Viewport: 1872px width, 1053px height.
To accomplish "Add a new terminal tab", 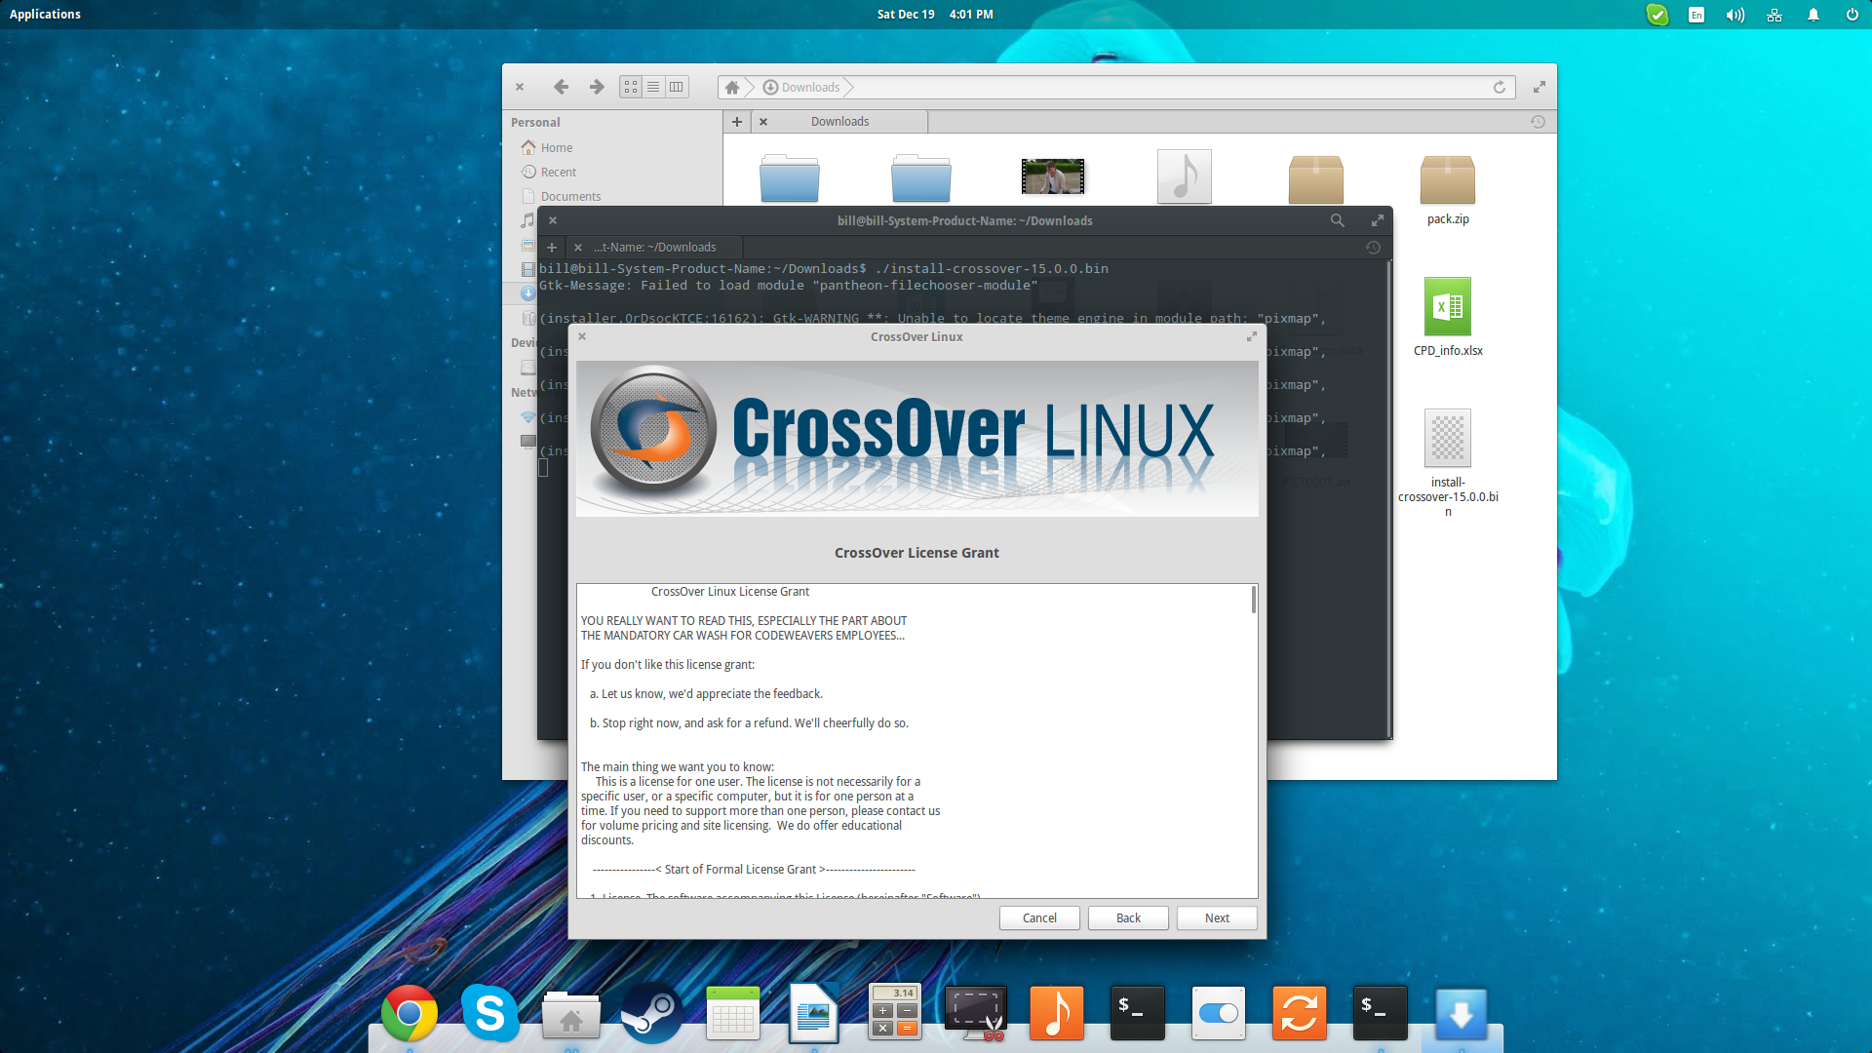I will [x=552, y=247].
